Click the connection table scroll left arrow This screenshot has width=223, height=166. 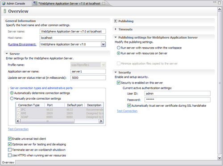pyautogui.click(x=18, y=121)
